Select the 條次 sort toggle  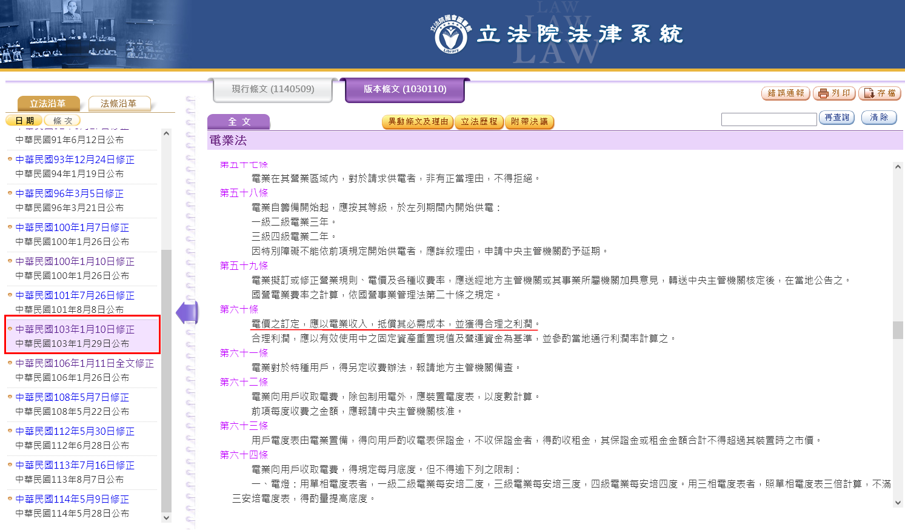[x=63, y=121]
